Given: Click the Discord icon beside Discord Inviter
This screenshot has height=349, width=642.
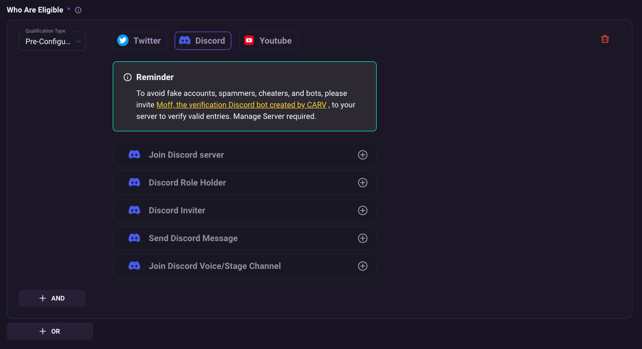Looking at the screenshot, I should pos(134,210).
